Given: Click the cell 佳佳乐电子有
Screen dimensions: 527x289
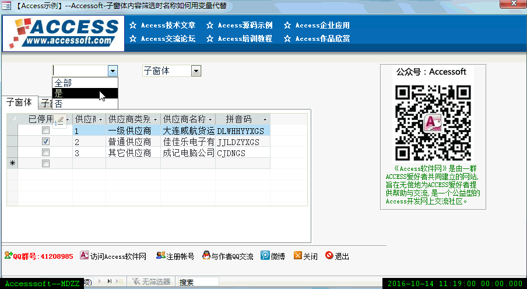Looking at the screenshot, I should coord(188,142).
